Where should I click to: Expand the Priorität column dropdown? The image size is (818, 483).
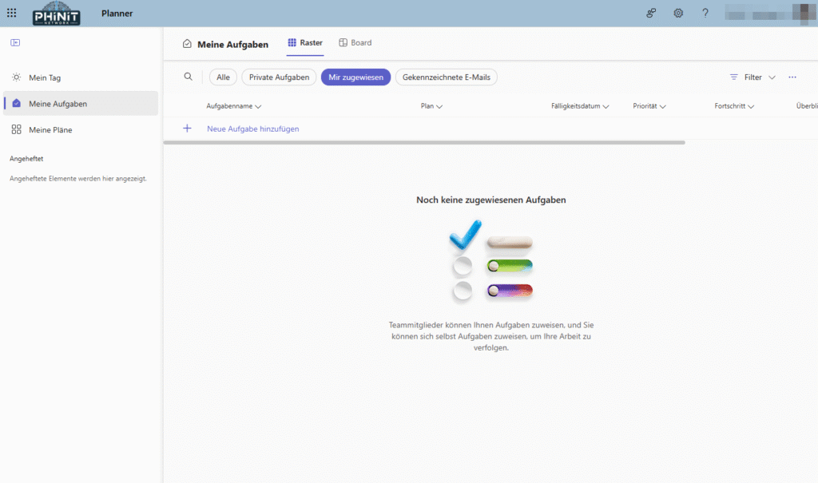coord(649,105)
